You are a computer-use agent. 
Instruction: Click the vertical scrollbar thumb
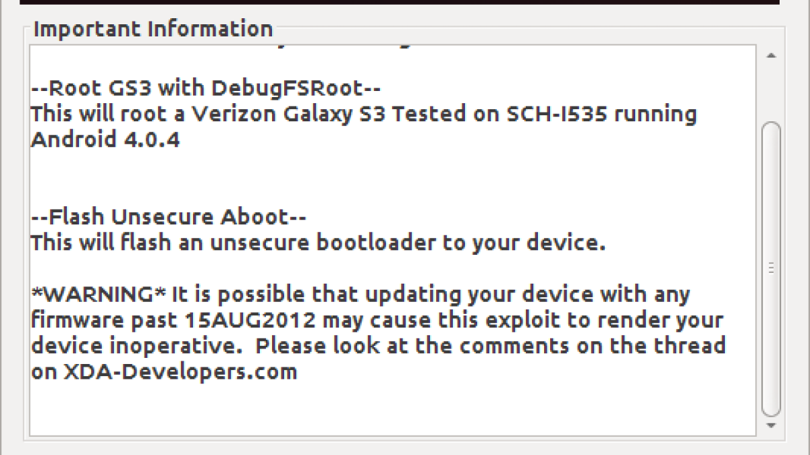[x=771, y=268]
